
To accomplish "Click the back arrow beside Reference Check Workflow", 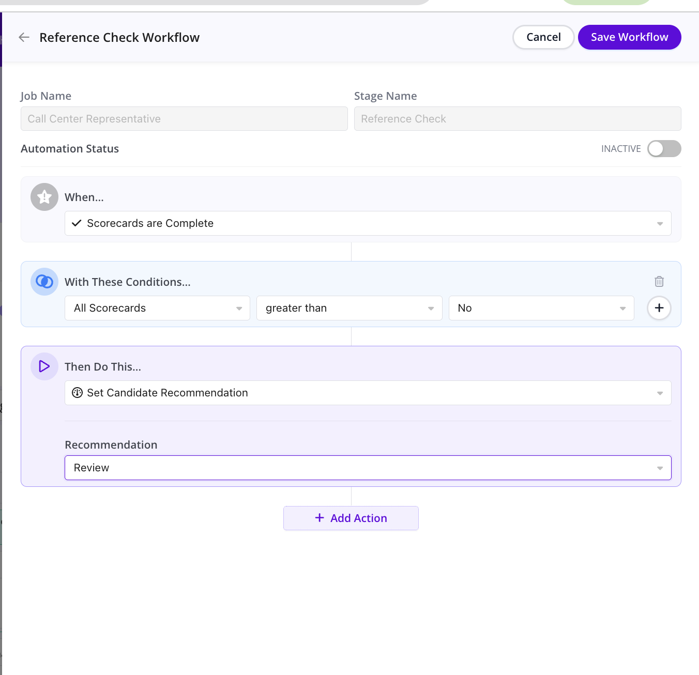I will click(x=24, y=37).
